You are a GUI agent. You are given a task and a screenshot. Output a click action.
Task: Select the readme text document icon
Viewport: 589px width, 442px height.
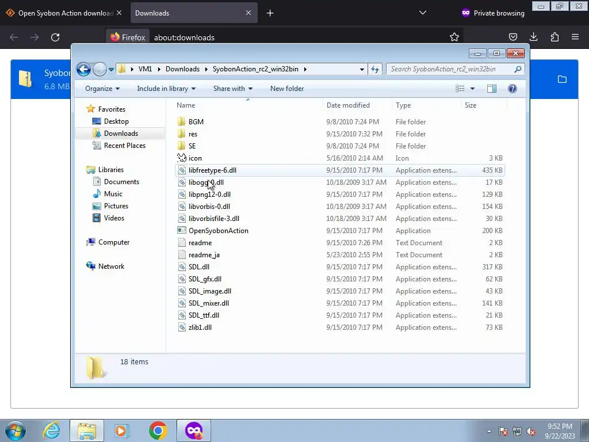182,242
